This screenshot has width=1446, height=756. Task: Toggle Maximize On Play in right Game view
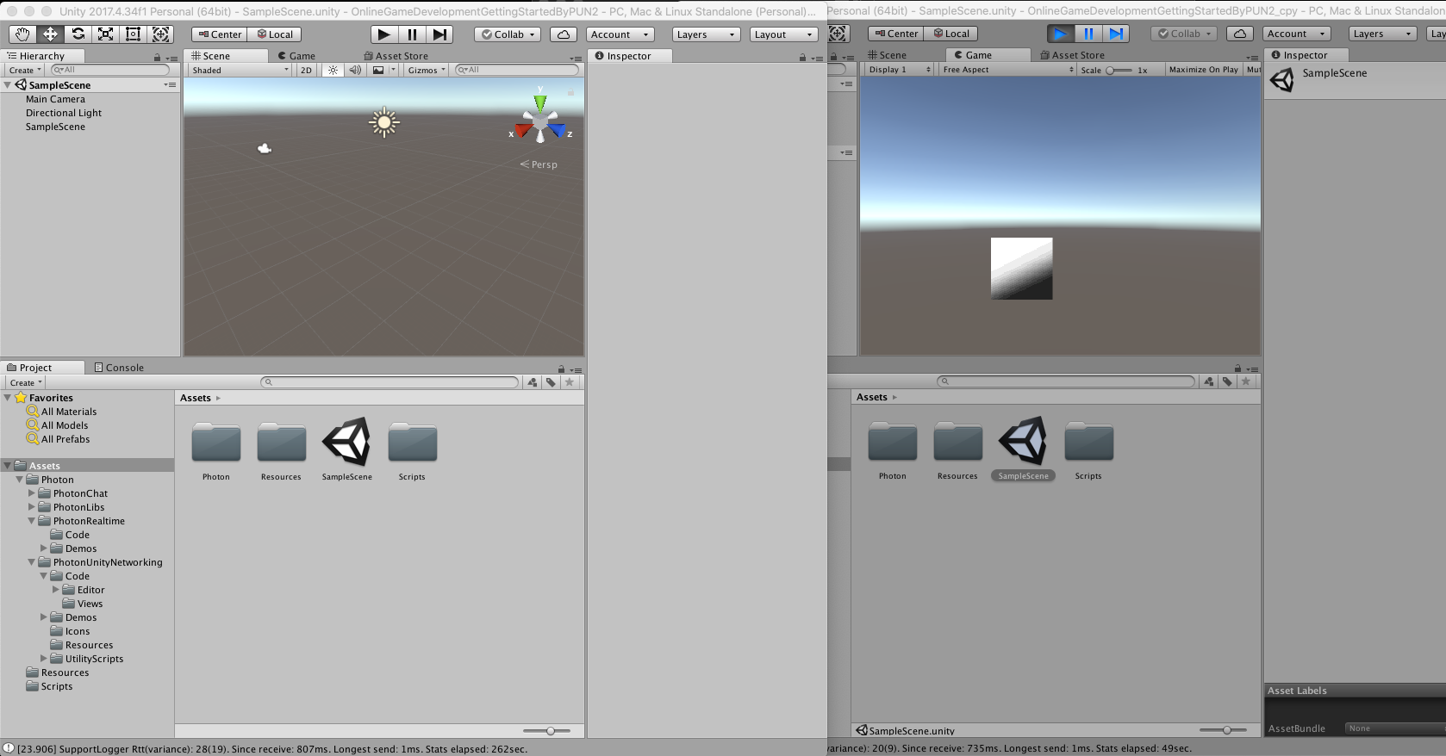(1204, 70)
